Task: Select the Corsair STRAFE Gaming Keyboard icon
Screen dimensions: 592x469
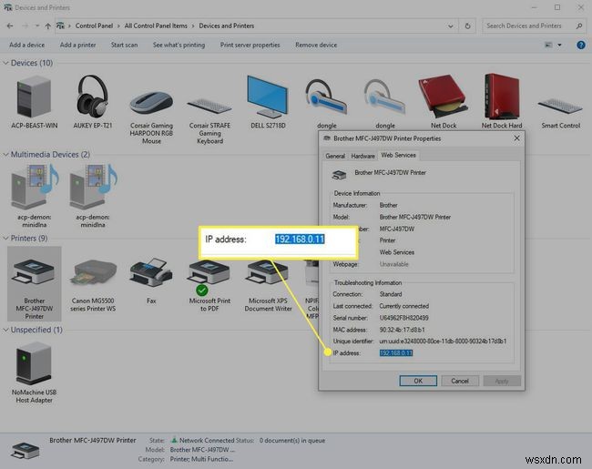Action: 209,106
